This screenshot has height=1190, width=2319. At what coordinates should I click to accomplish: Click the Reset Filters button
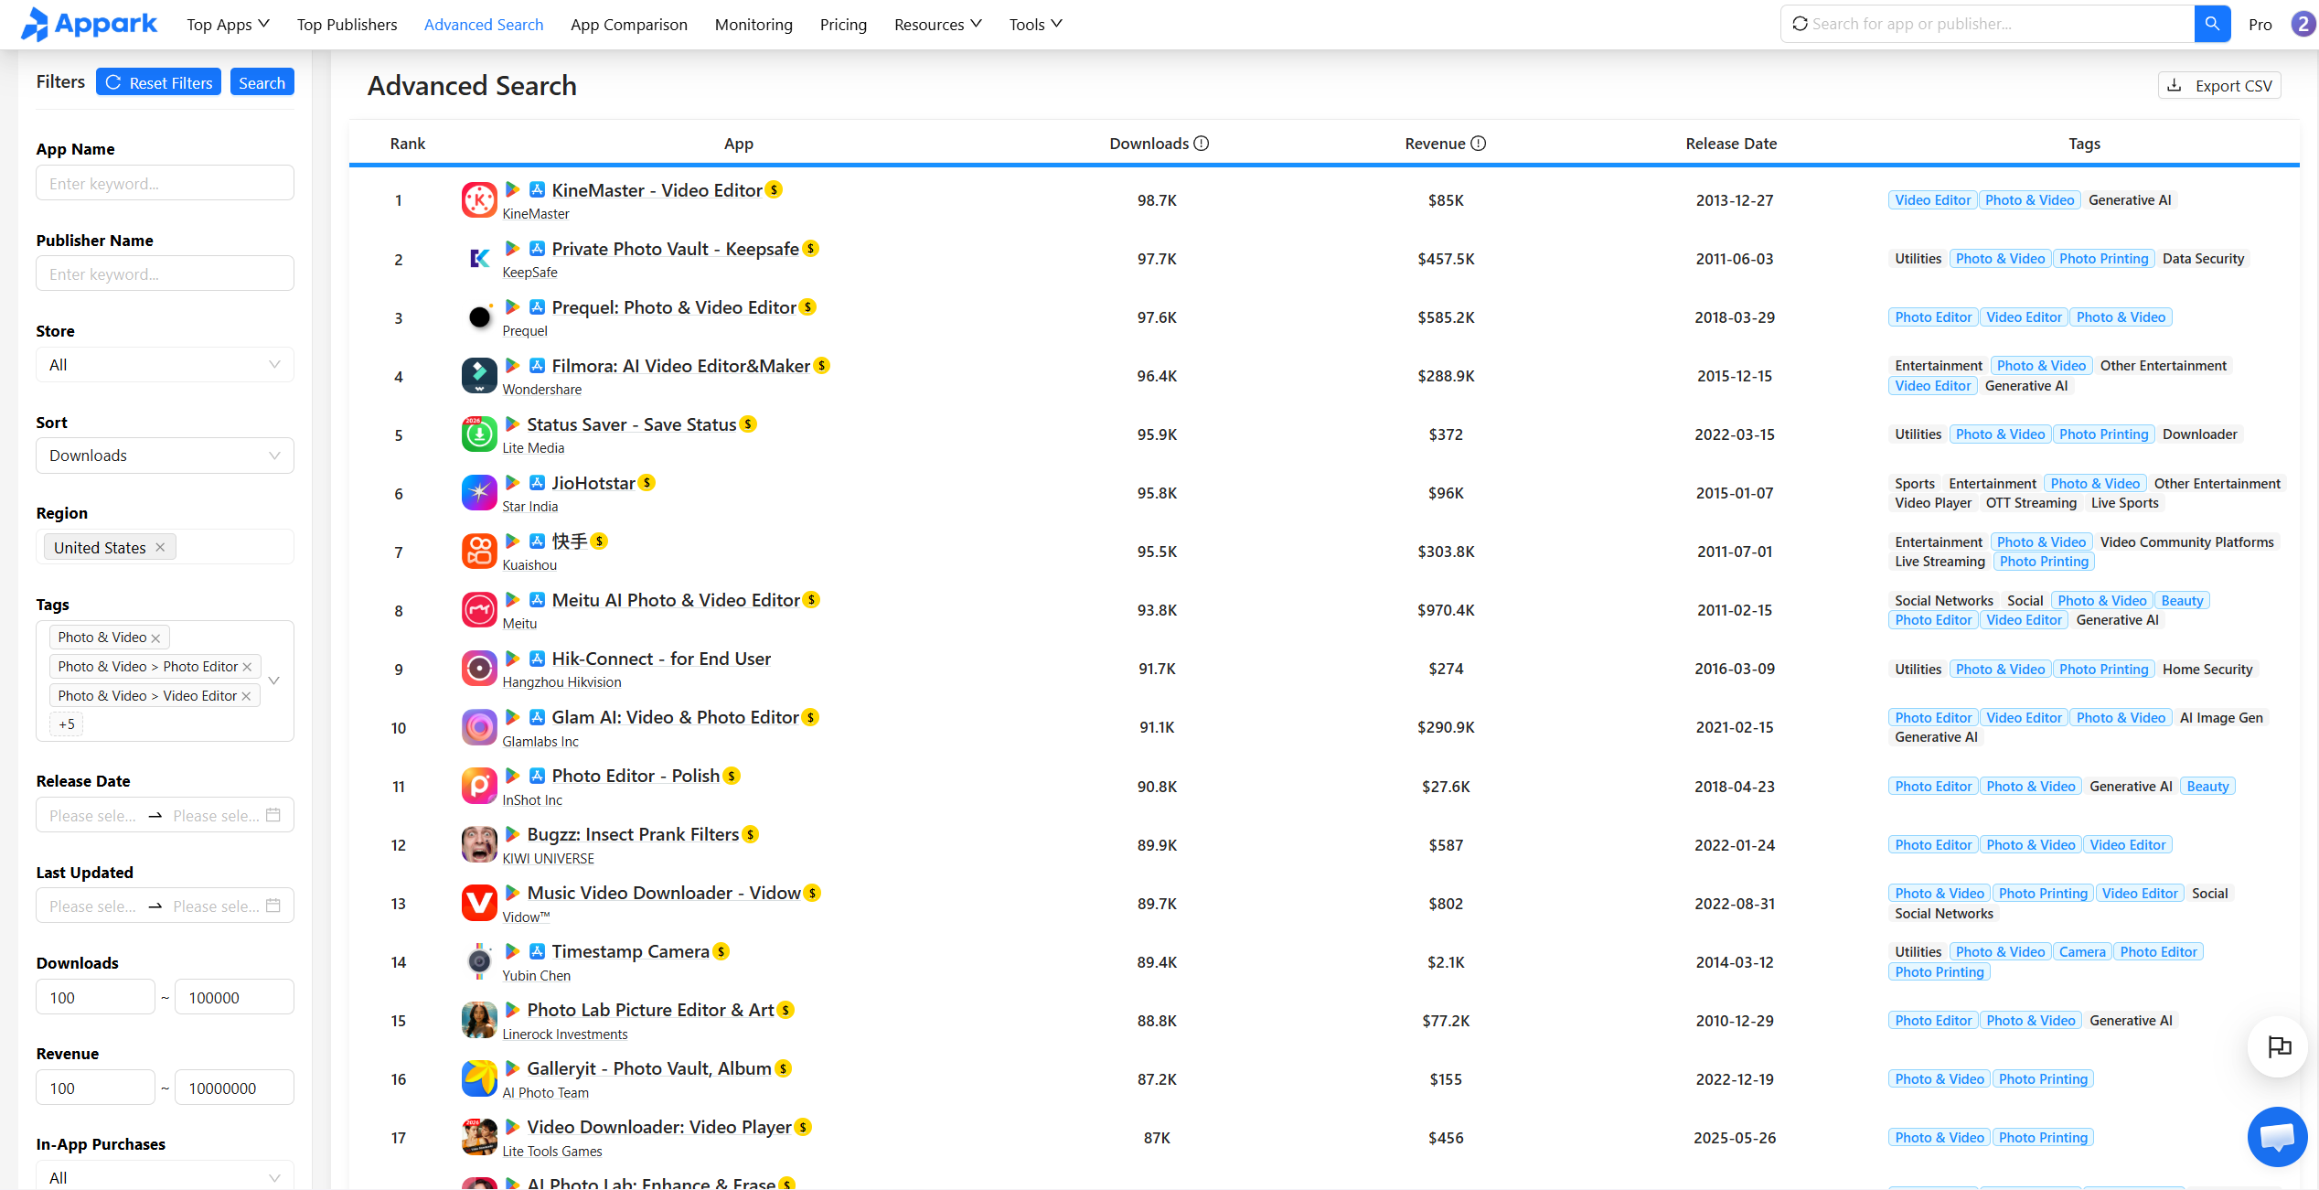coord(158,82)
